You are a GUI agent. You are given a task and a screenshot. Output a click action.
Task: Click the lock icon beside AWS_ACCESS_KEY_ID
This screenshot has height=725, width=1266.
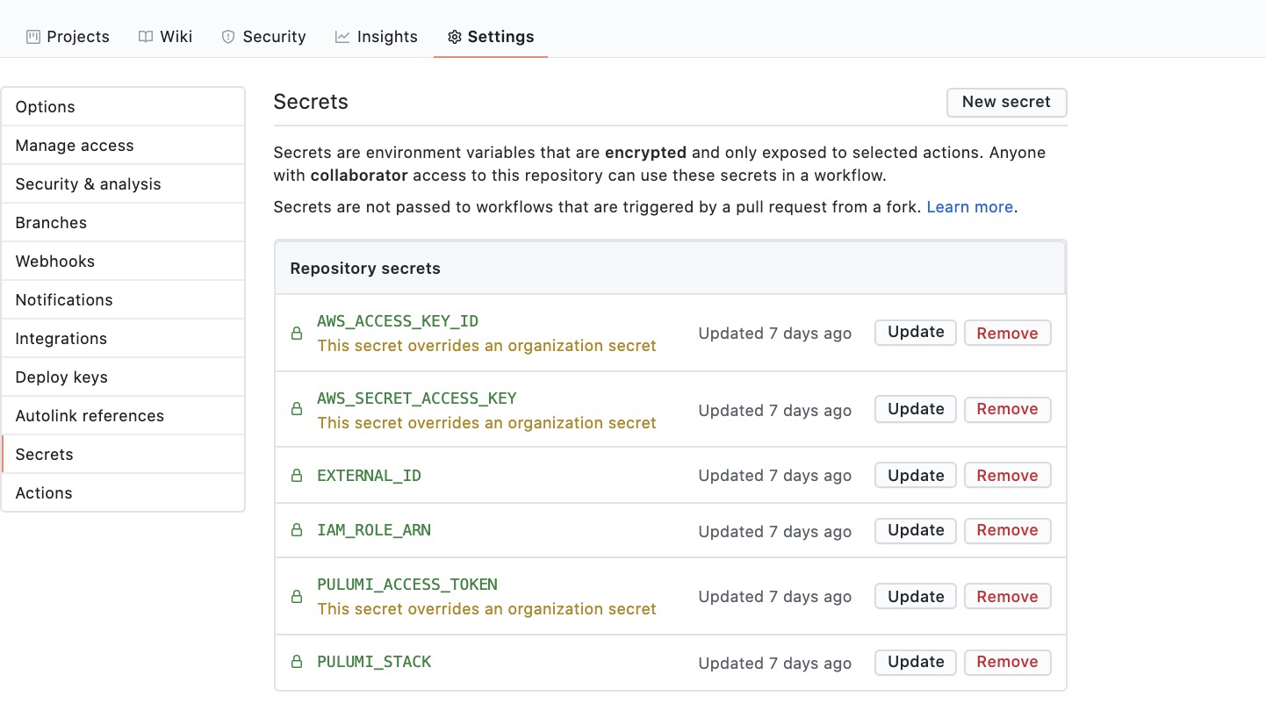click(x=297, y=334)
